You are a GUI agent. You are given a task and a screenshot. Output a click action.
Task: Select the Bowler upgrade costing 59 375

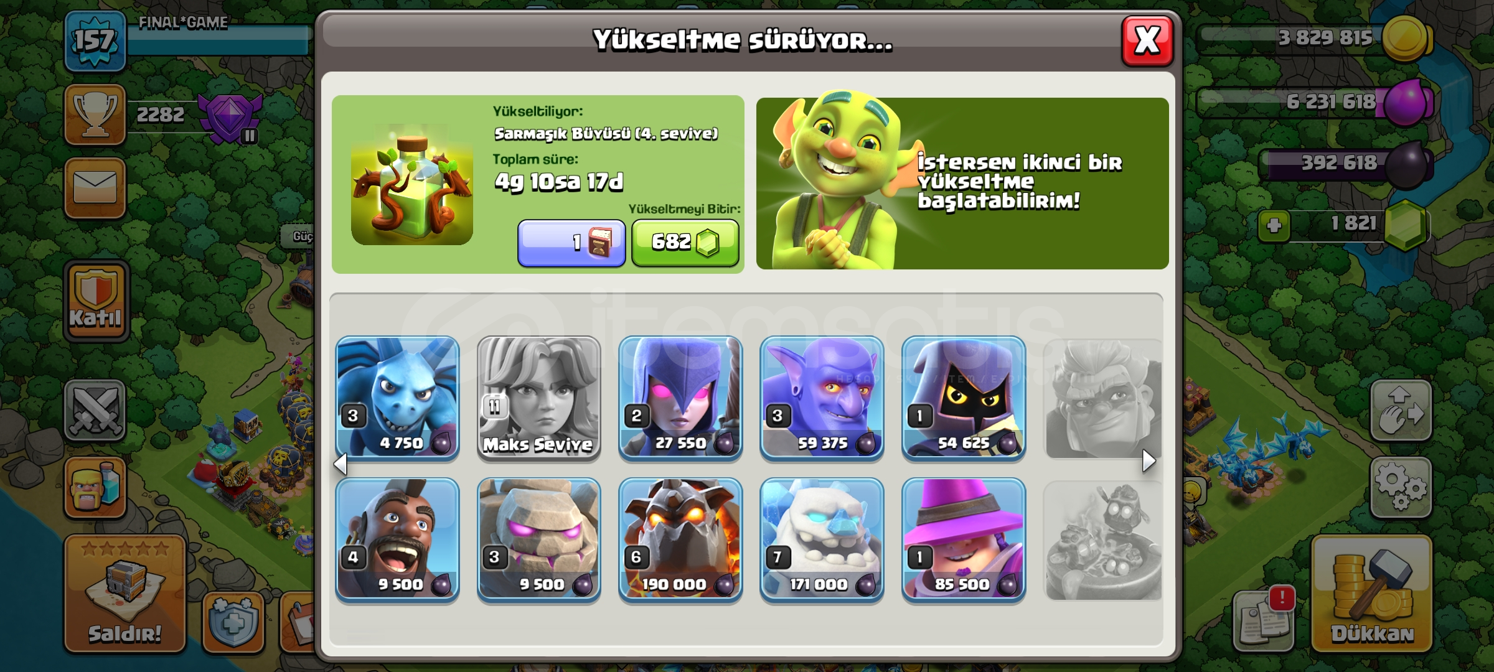[x=822, y=398]
